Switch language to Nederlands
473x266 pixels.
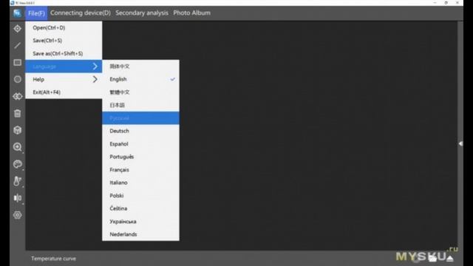(140, 234)
